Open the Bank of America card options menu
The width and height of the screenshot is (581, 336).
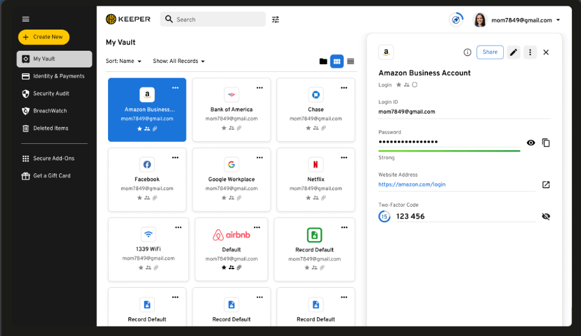pyautogui.click(x=260, y=88)
